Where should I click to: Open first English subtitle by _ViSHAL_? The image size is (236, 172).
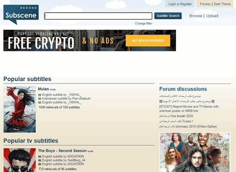pos(62,94)
